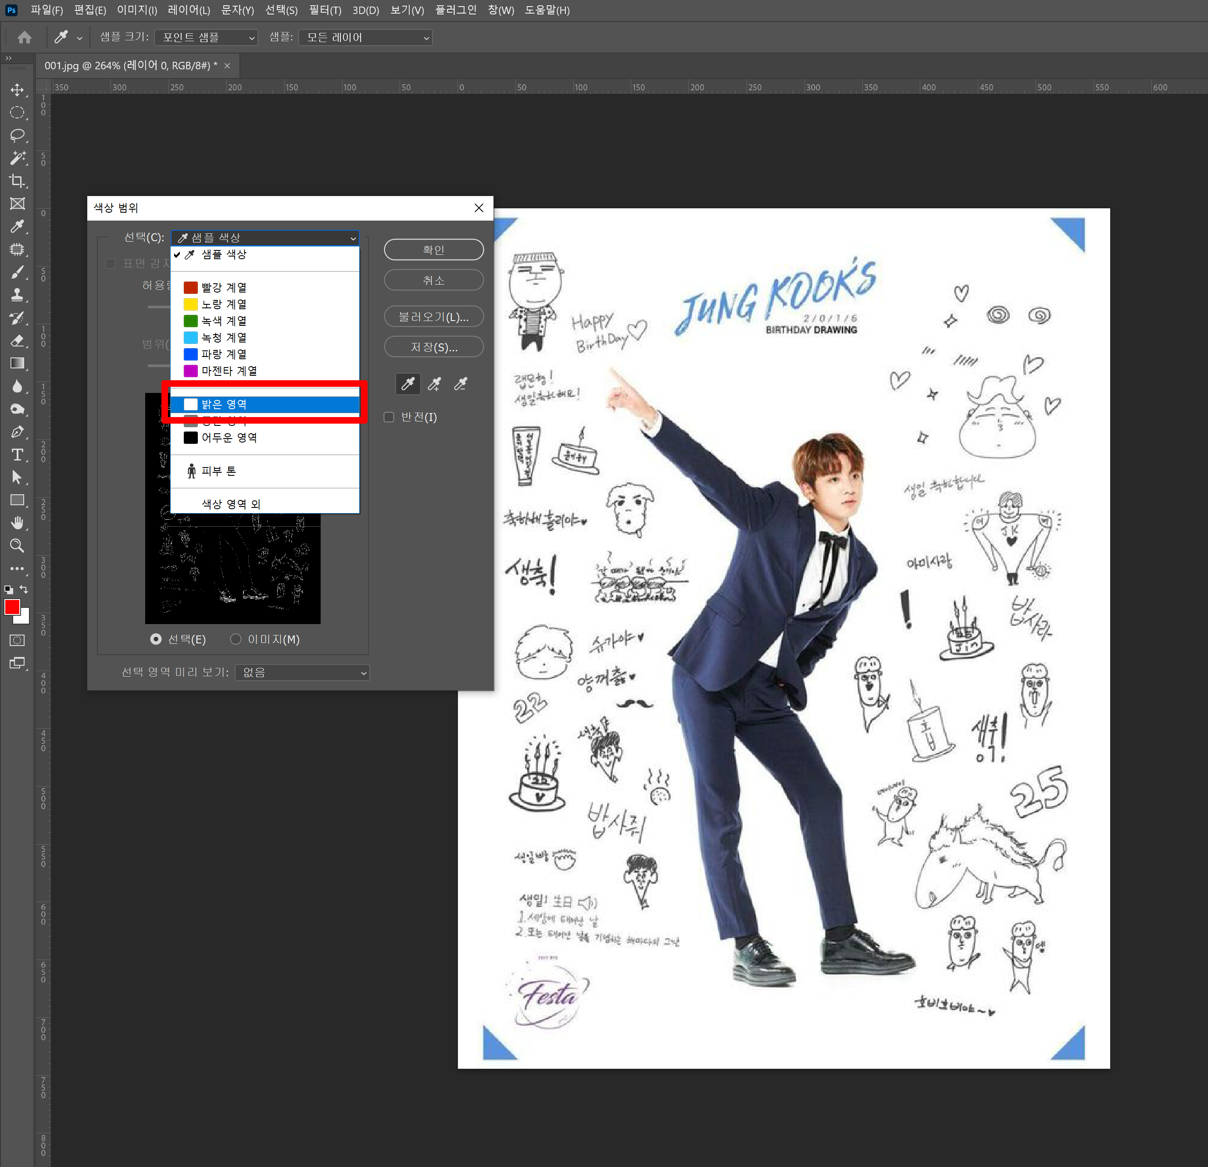Screen dimensions: 1208x1167
Task: Select the 이미지(M) radio button
Action: click(236, 639)
